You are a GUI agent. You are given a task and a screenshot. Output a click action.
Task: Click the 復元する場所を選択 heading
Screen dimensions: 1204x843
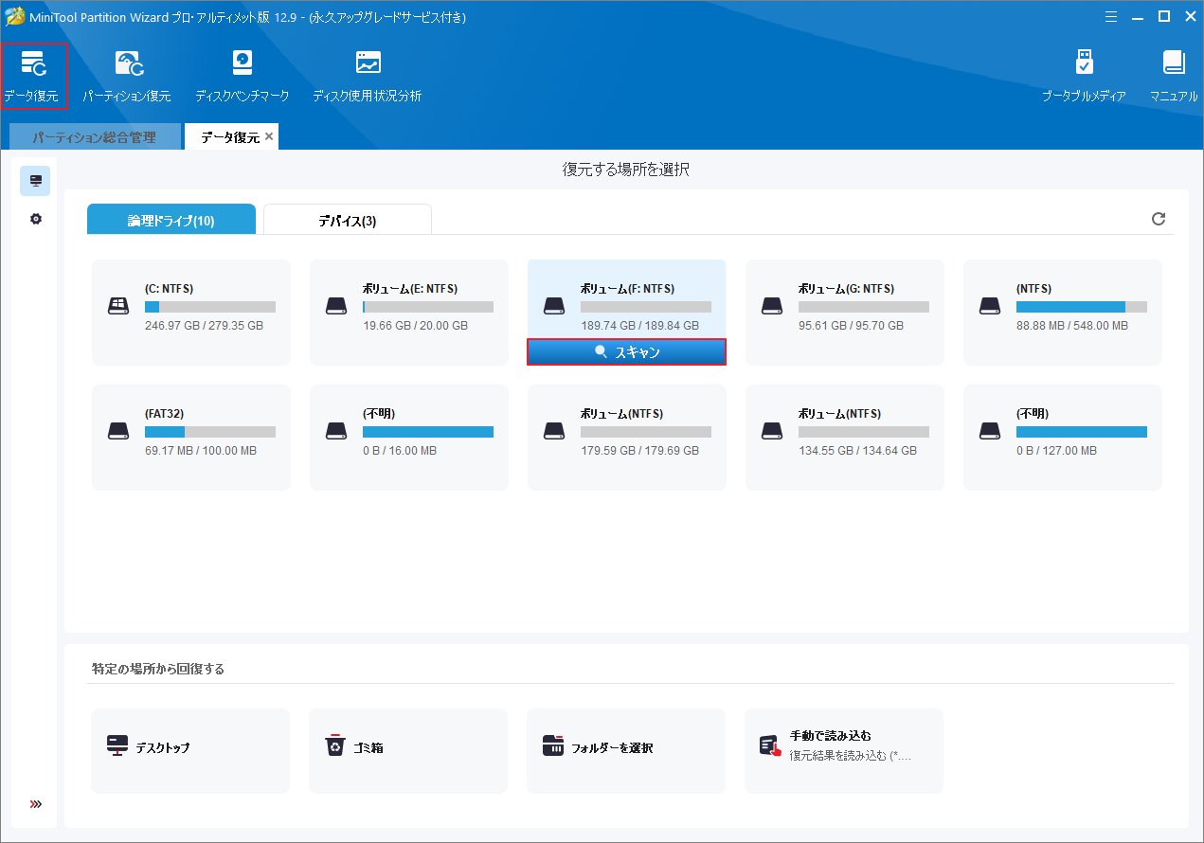pyautogui.click(x=626, y=170)
